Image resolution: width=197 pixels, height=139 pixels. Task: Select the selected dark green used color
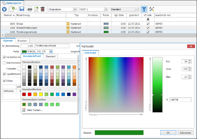(24, 104)
